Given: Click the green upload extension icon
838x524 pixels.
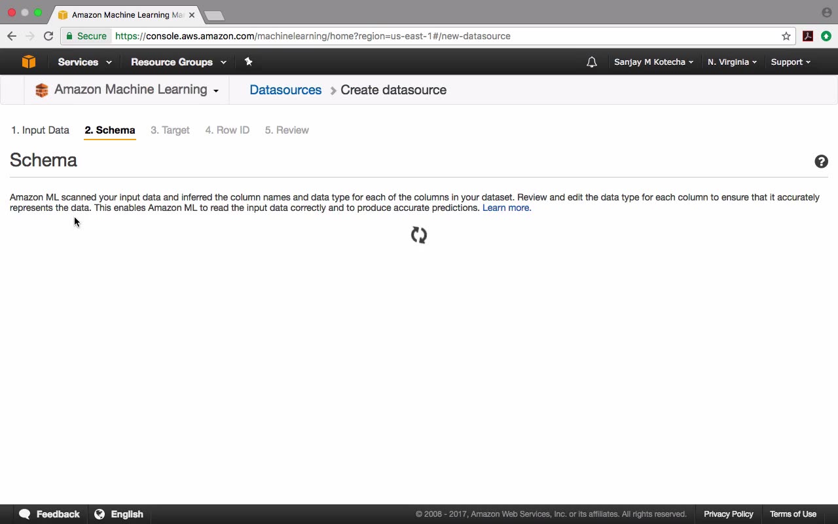Looking at the screenshot, I should click(x=826, y=36).
